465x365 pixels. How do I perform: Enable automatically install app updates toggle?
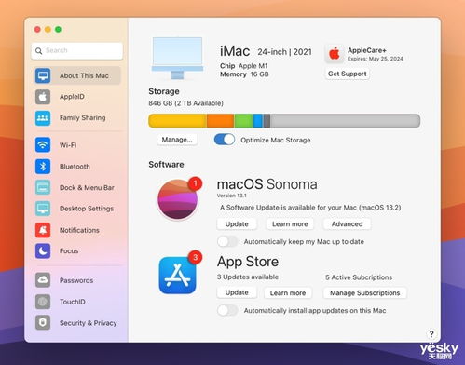click(227, 310)
